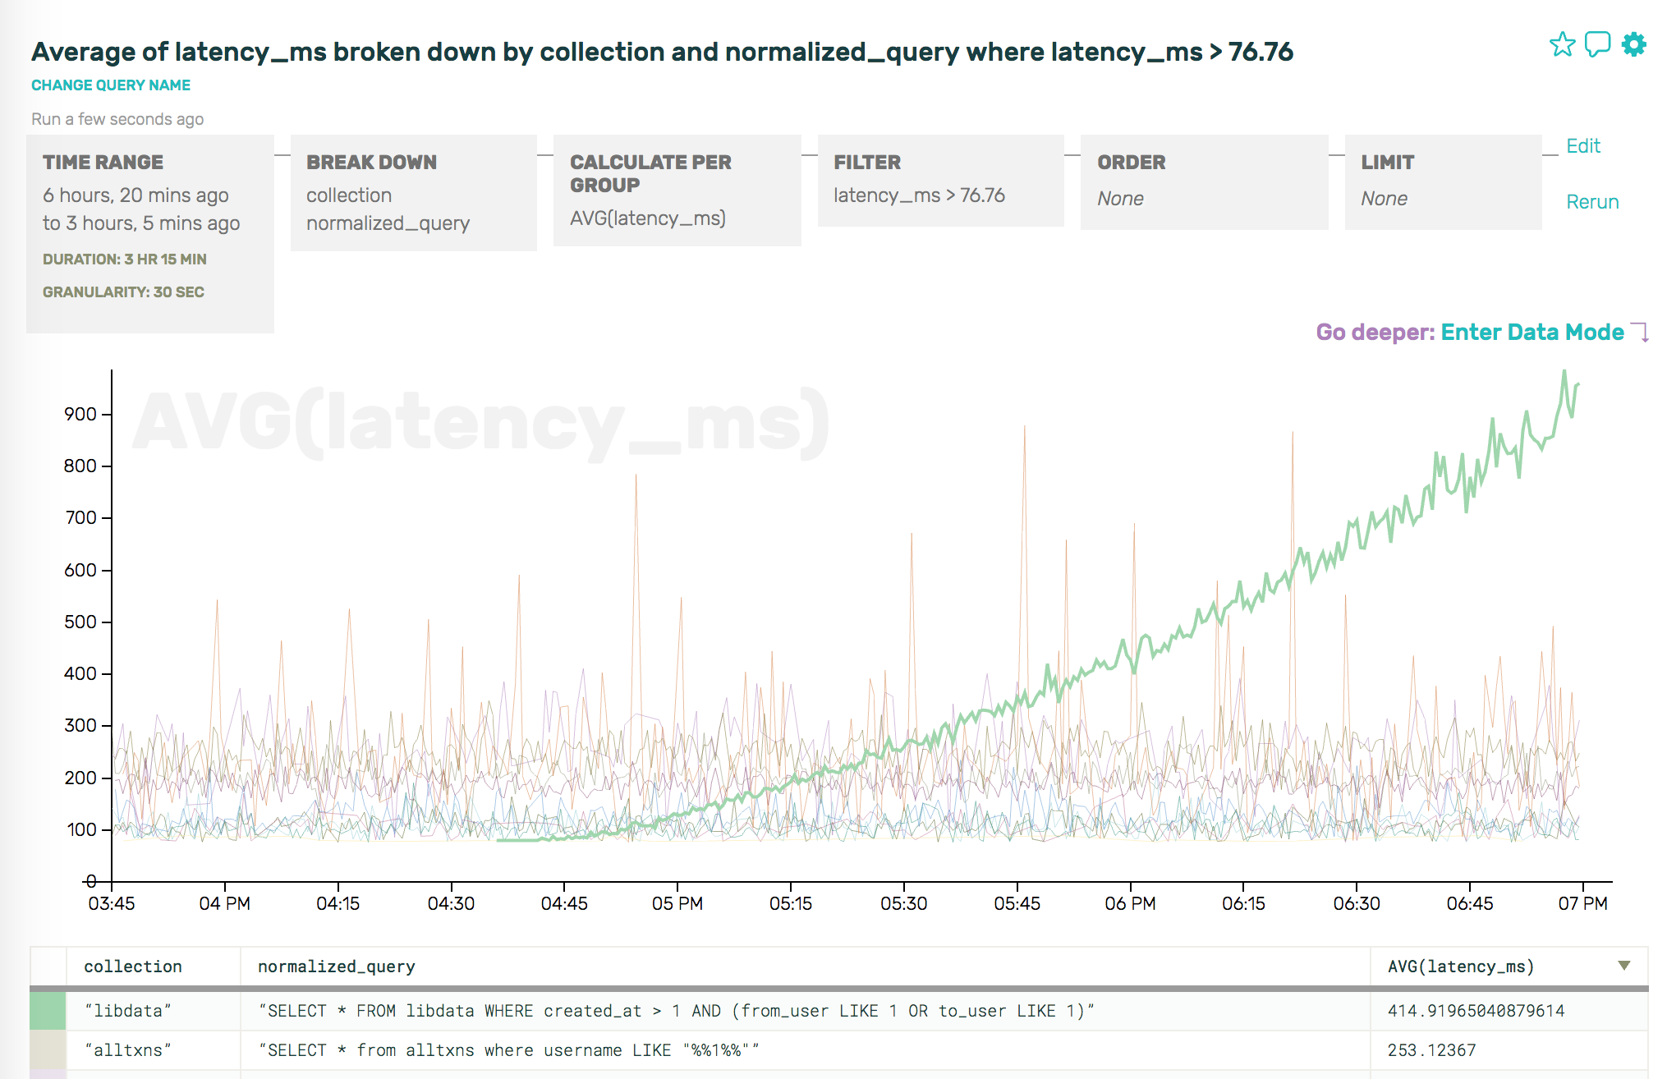Open the LIMIT clause box

pyautogui.click(x=1443, y=182)
